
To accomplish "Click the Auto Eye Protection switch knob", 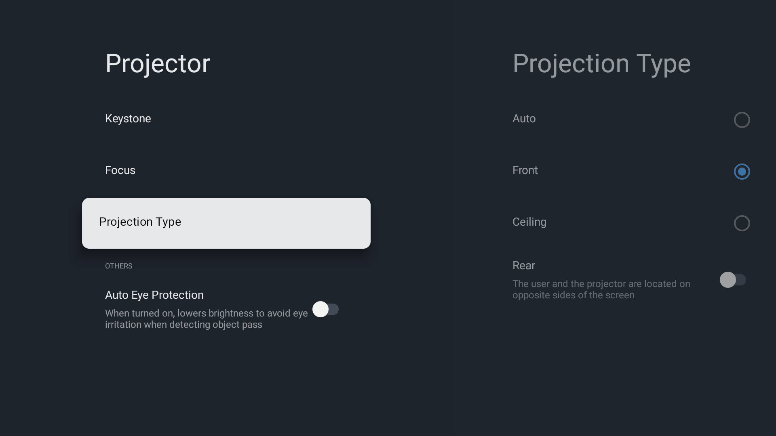I will point(321,310).
